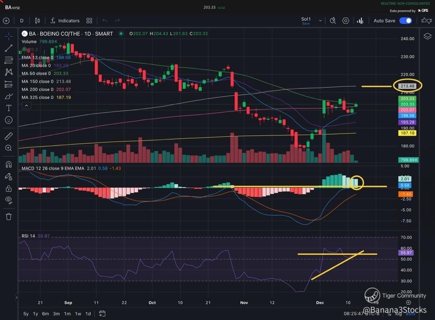Toggle magnet mode in left toolbar
The height and width of the screenshot is (320, 435).
[9, 165]
